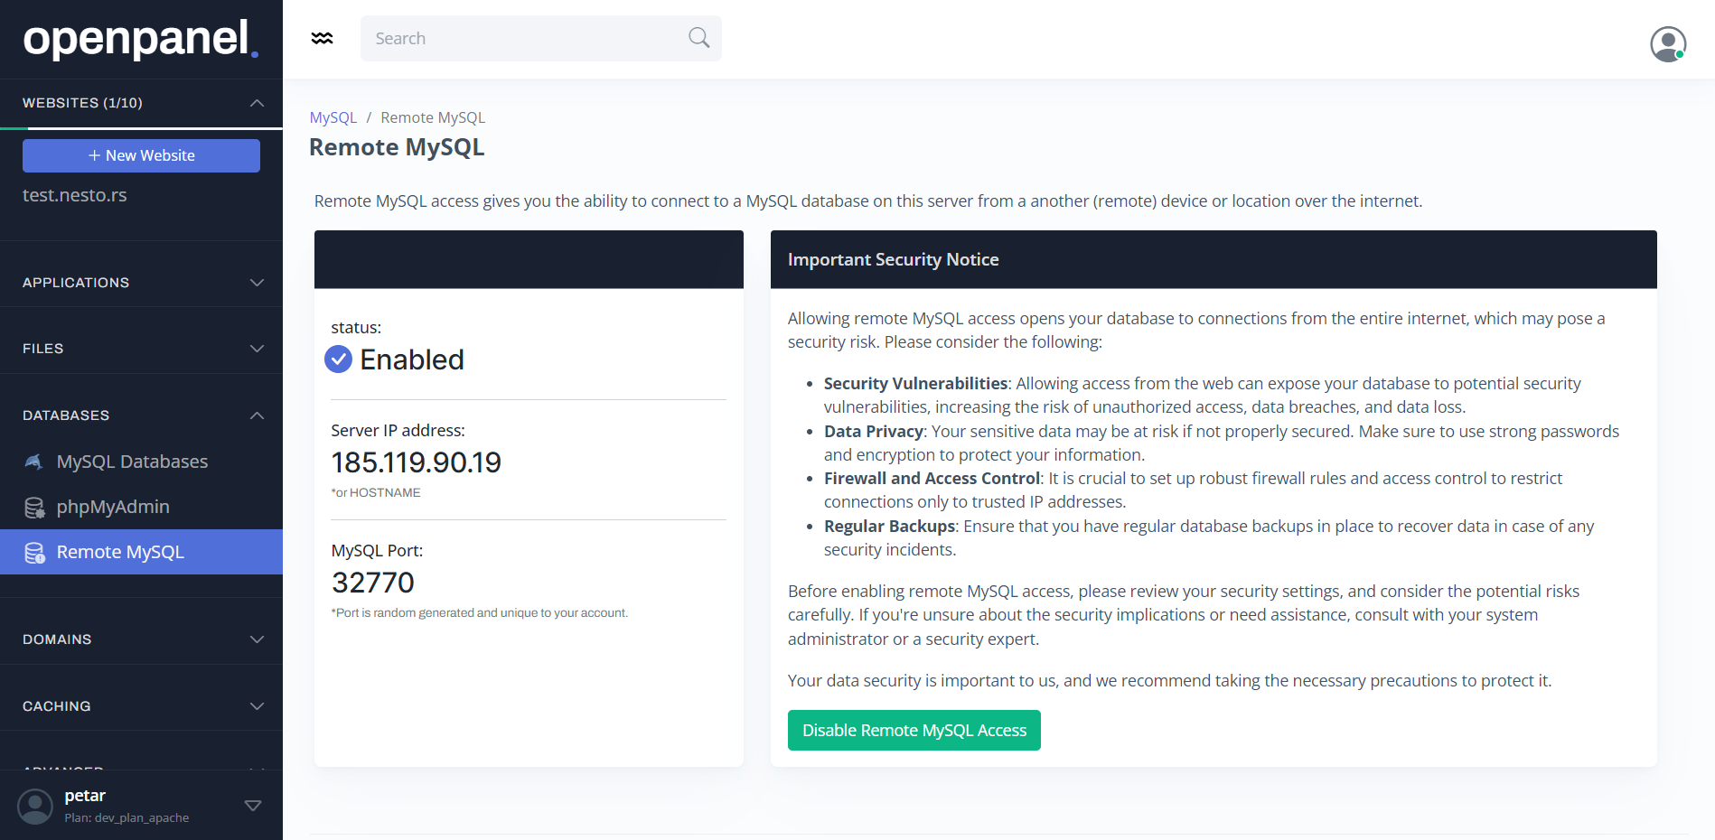Expand the Files section
This screenshot has width=1715, height=840.
(x=257, y=349)
